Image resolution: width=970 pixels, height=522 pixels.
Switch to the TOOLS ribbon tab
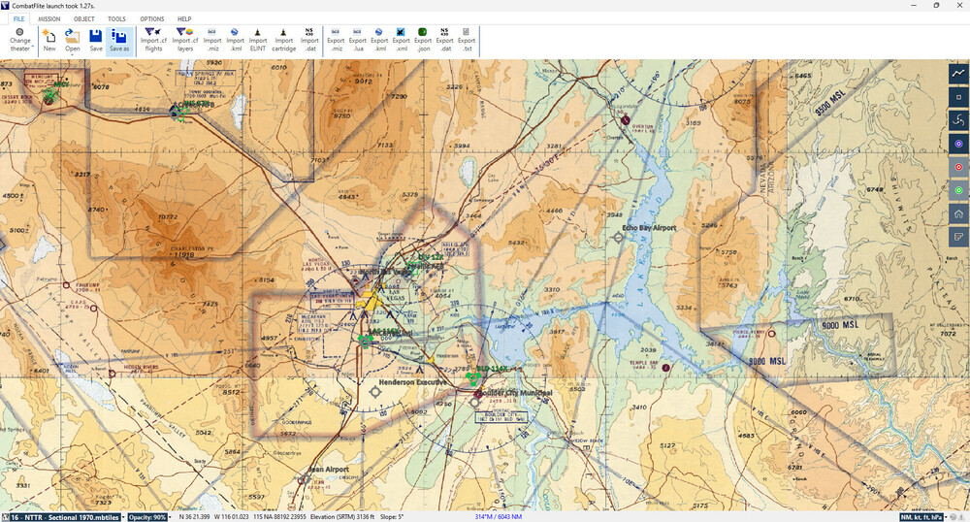[x=116, y=18]
